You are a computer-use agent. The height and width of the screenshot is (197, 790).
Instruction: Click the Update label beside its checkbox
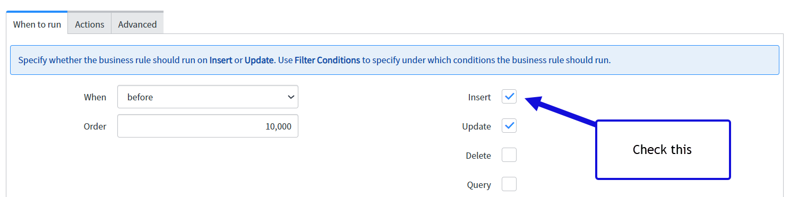click(476, 126)
